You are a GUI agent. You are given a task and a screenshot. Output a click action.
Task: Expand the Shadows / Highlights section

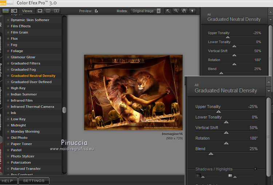click(255, 169)
